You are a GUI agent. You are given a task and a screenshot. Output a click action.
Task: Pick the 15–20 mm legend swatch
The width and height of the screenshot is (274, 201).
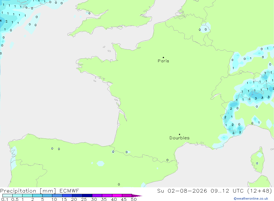coord(67,196)
